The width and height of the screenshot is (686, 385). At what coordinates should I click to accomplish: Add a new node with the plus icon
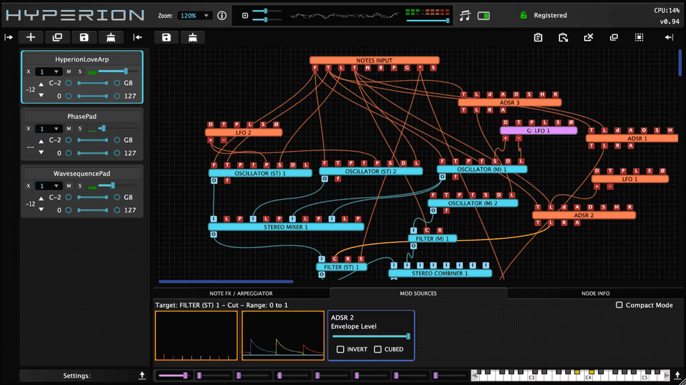[30, 37]
